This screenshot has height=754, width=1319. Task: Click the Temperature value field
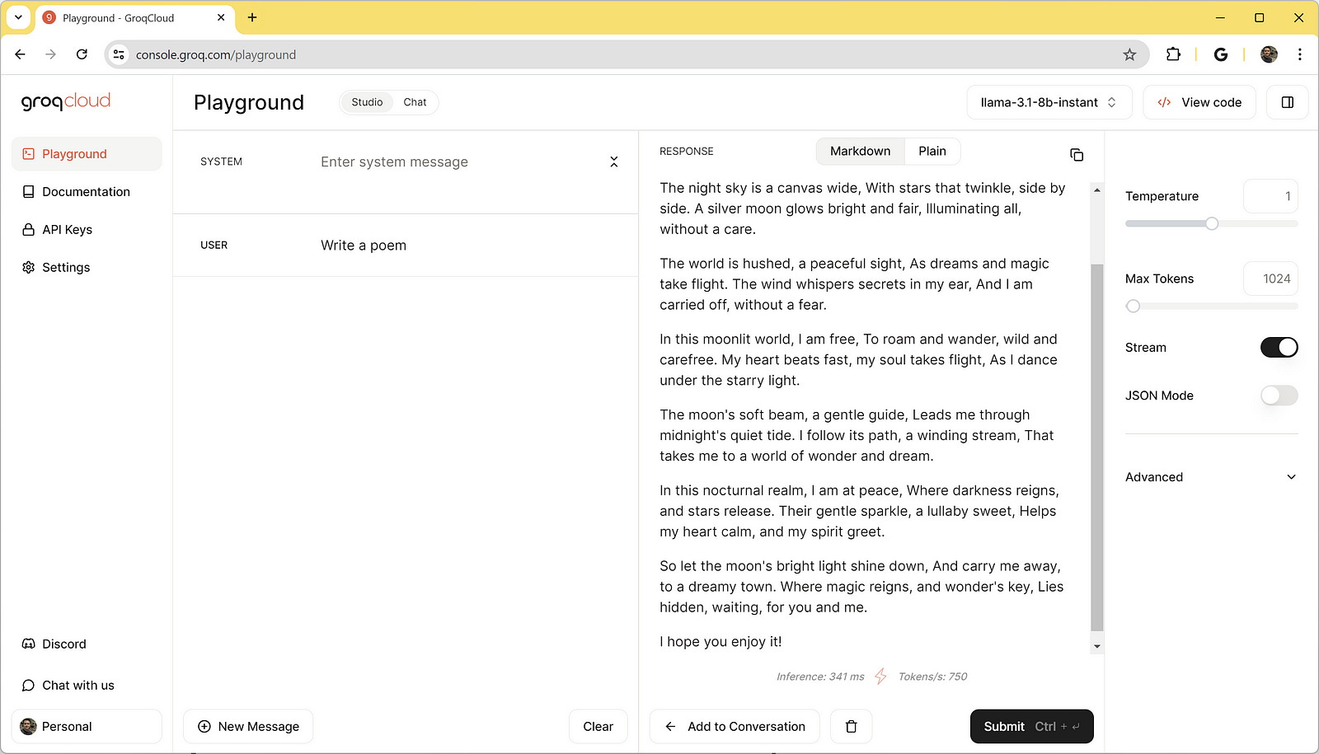1270,196
